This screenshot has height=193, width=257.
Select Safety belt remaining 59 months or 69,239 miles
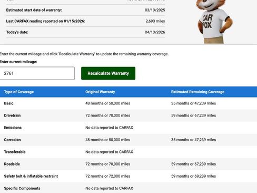click(193, 176)
